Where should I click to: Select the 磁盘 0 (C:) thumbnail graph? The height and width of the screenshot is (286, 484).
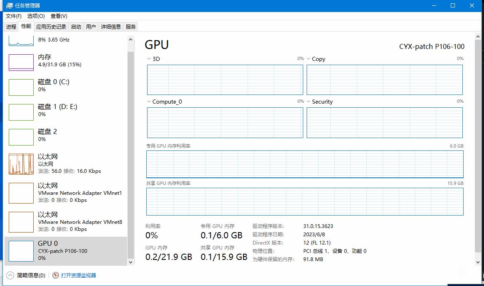[x=21, y=87]
